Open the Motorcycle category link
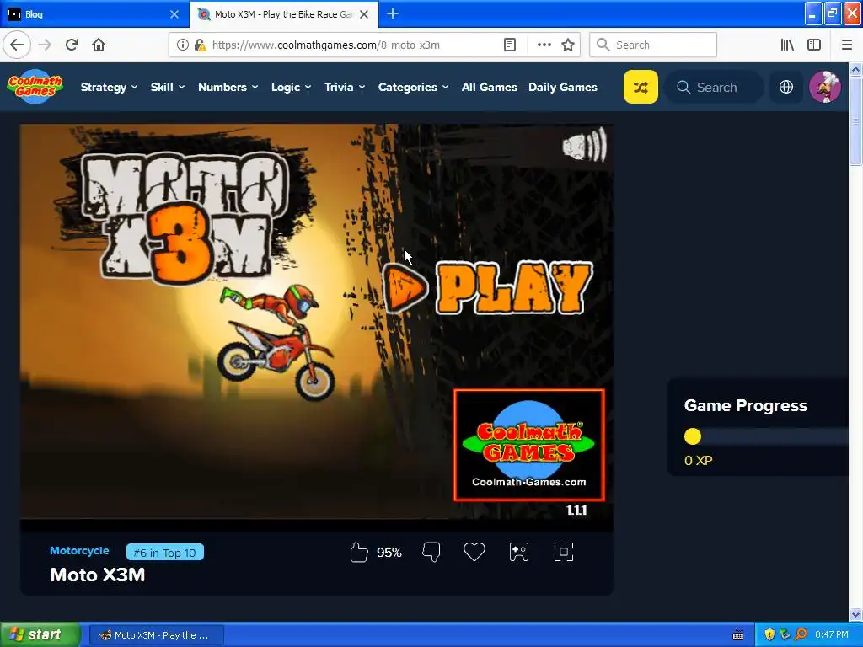The height and width of the screenshot is (647, 863). tap(79, 551)
